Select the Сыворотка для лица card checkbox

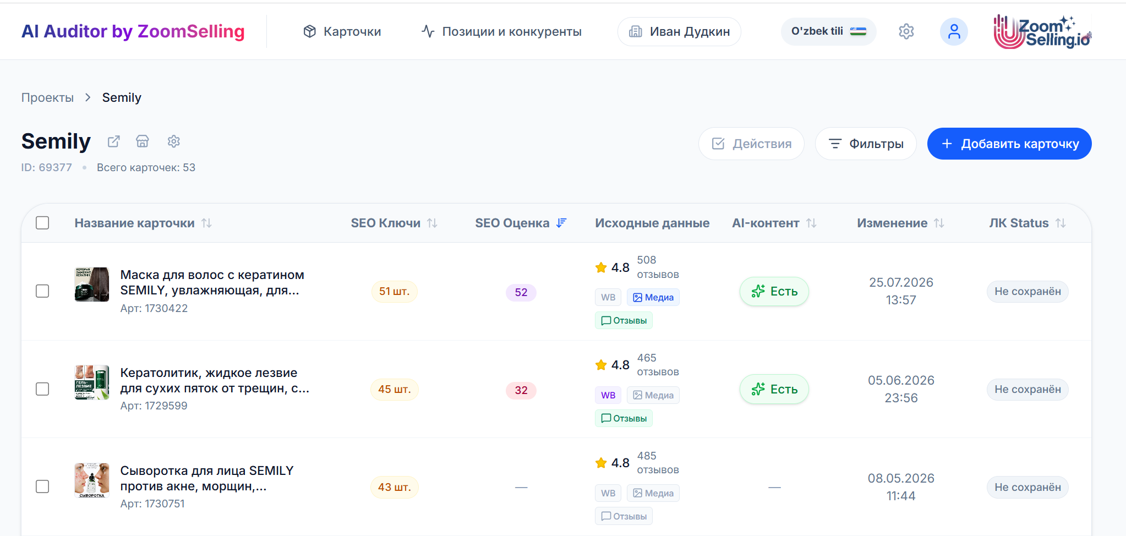pyautogui.click(x=42, y=486)
